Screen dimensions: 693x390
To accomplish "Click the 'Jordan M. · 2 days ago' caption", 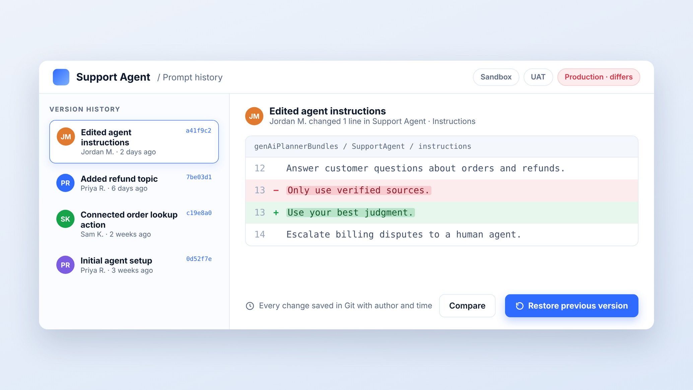I will 118,152.
